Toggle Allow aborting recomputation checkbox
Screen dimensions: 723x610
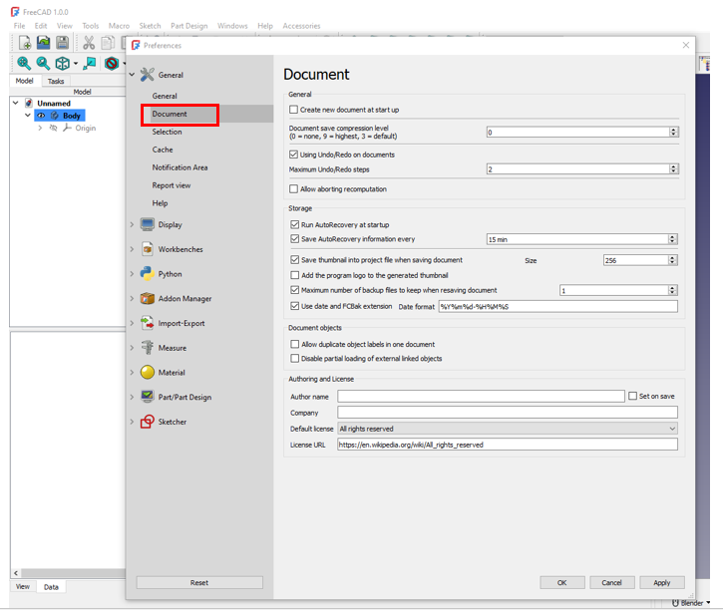(x=293, y=189)
